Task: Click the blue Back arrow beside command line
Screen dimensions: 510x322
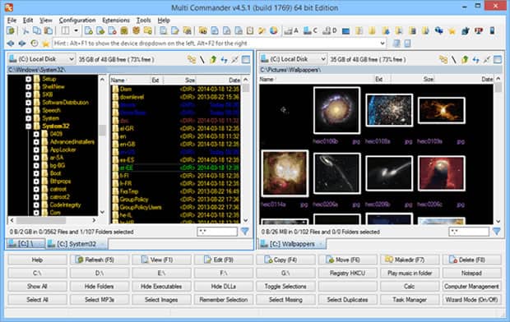Action: coord(11,44)
